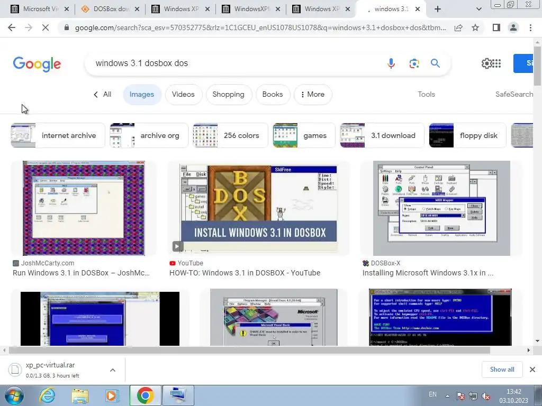542x406 pixels.
Task: Show hidden system tray icons
Action: click(x=447, y=396)
